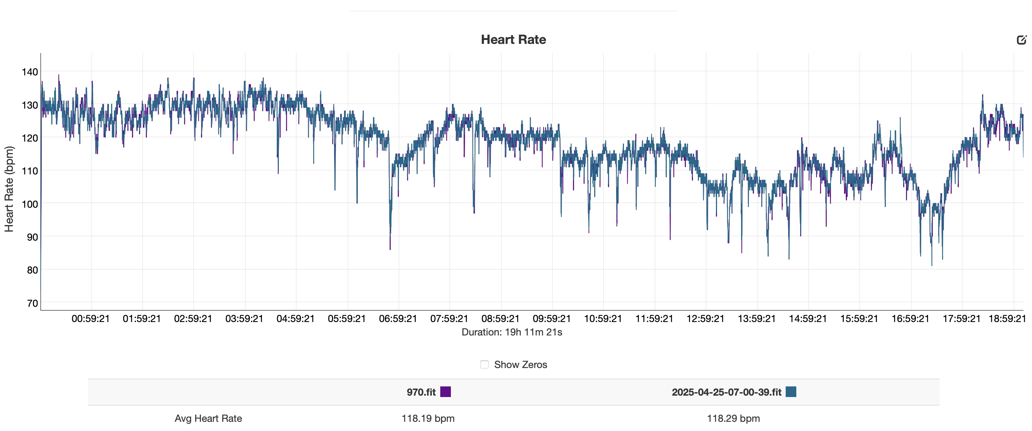The height and width of the screenshot is (431, 1032).
Task: Click the 140 value on the y-axis
Action: [x=30, y=72]
